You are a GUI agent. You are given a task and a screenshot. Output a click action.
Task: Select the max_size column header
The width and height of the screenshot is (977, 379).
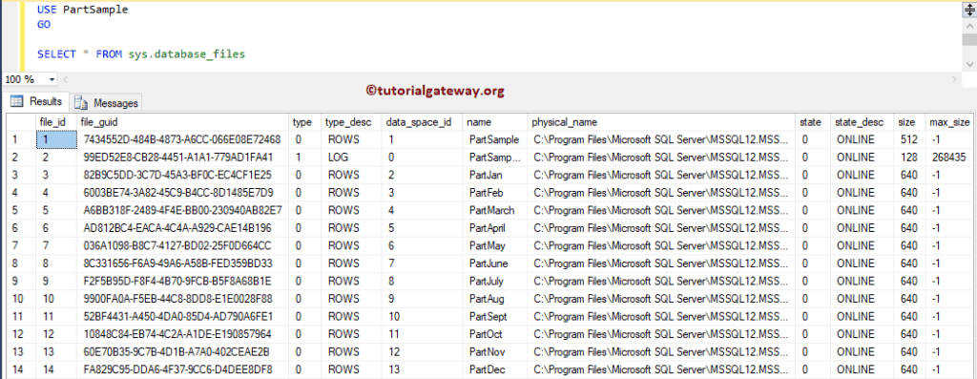(x=949, y=122)
